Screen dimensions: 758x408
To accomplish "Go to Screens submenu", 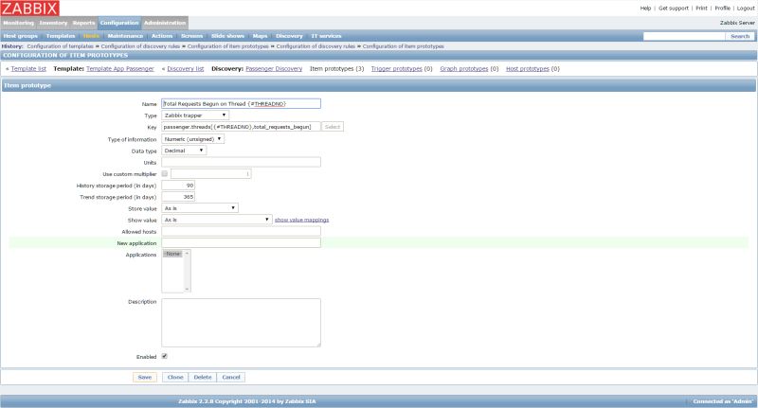I will (192, 36).
